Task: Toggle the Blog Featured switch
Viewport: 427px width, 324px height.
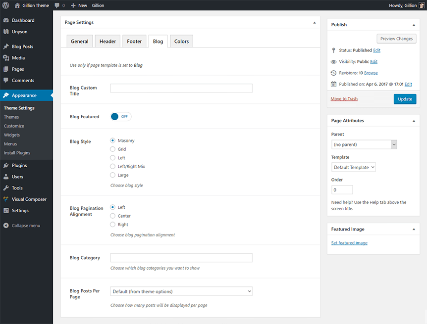Action: tap(121, 117)
